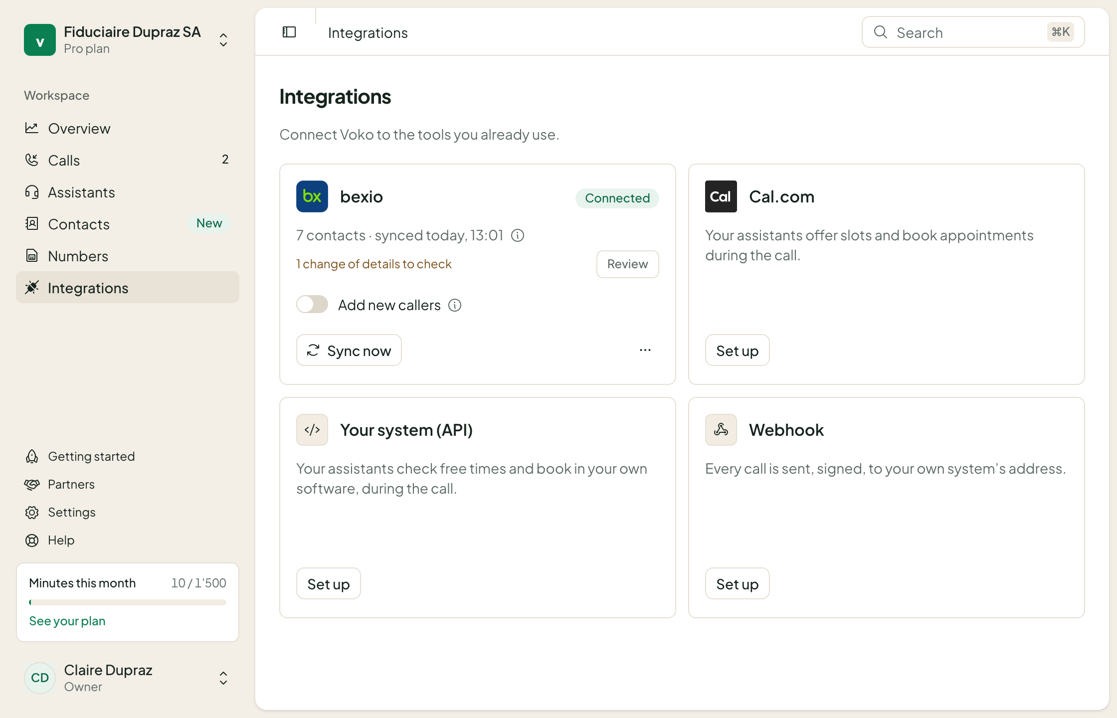Viewport: 1117px width, 718px height.
Task: Click Review for the bexio changes
Action: (627, 264)
